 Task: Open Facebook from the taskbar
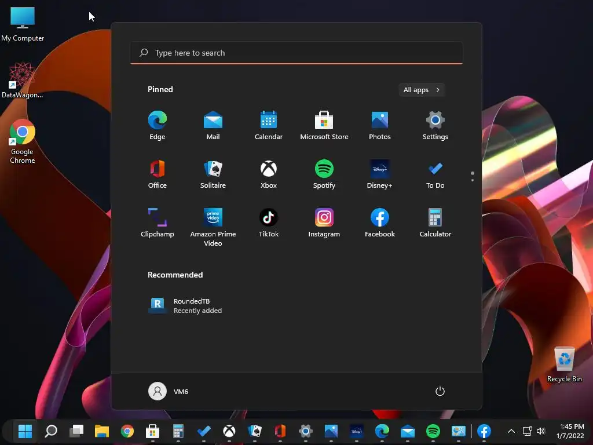pyautogui.click(x=484, y=431)
